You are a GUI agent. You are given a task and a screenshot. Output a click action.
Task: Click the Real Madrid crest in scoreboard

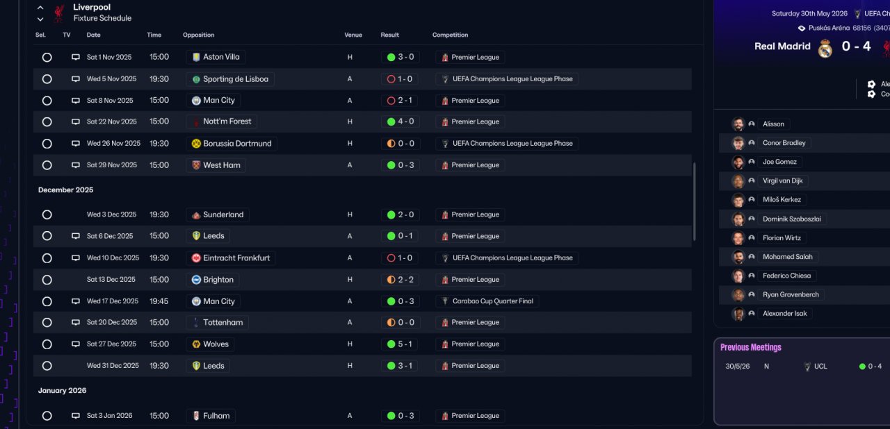pos(825,48)
